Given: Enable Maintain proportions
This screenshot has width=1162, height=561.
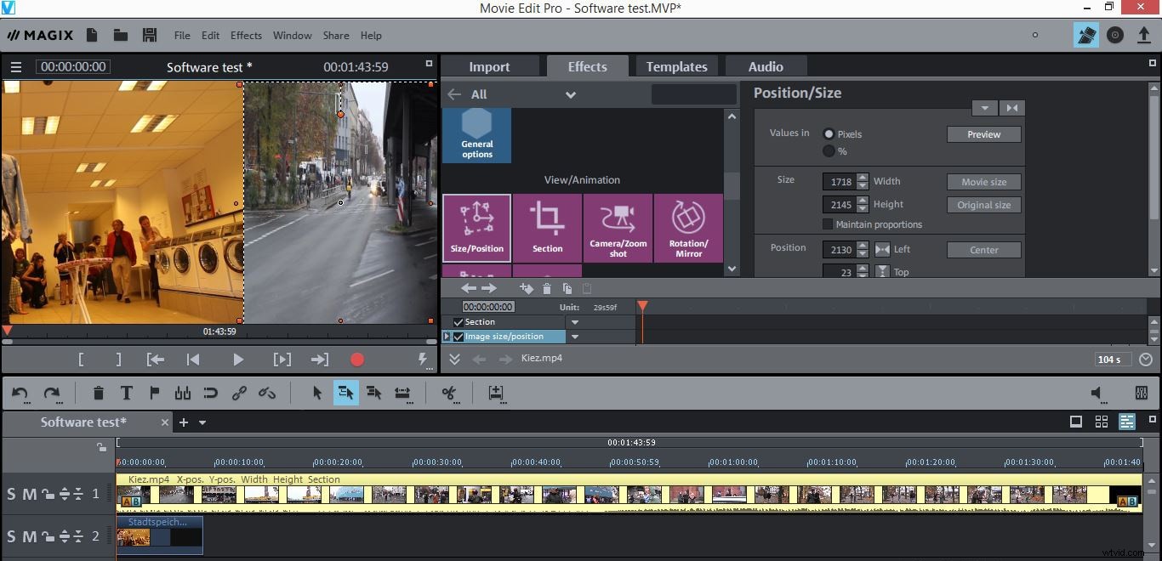Looking at the screenshot, I should click(827, 224).
